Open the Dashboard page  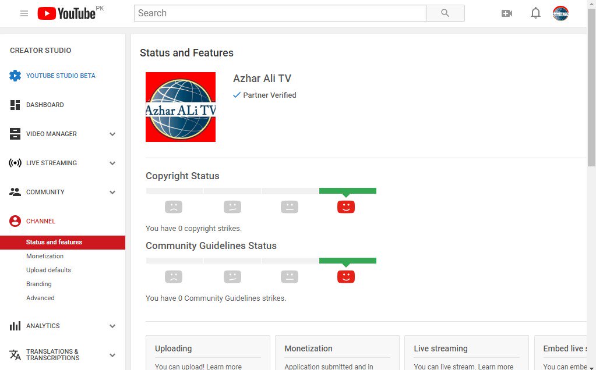45,105
